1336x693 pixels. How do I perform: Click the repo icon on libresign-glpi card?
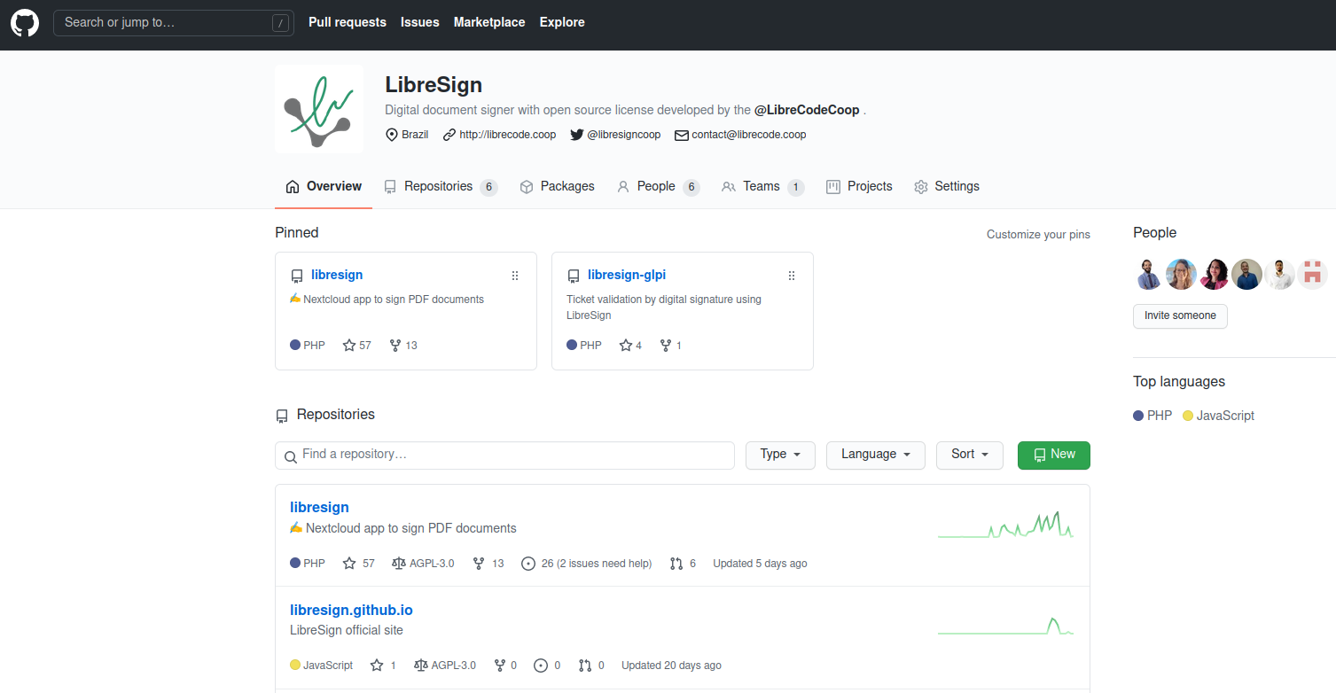pyautogui.click(x=574, y=276)
